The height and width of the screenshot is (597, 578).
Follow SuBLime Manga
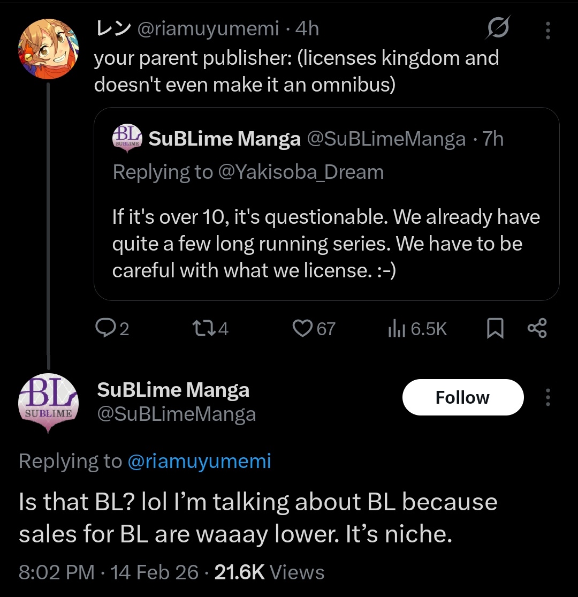(462, 397)
